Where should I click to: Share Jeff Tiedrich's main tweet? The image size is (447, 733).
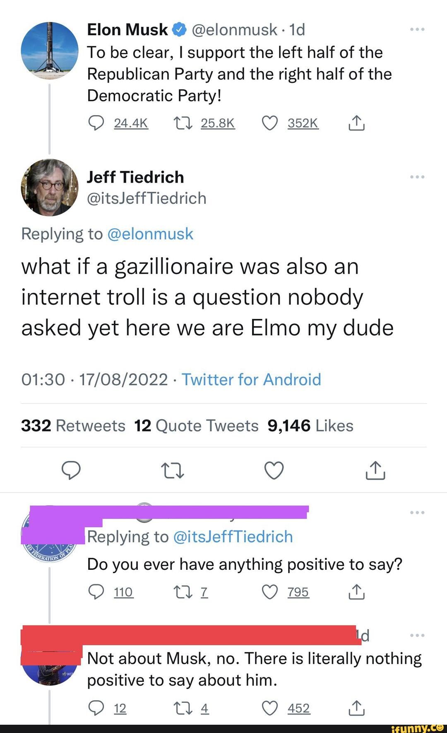375,470
